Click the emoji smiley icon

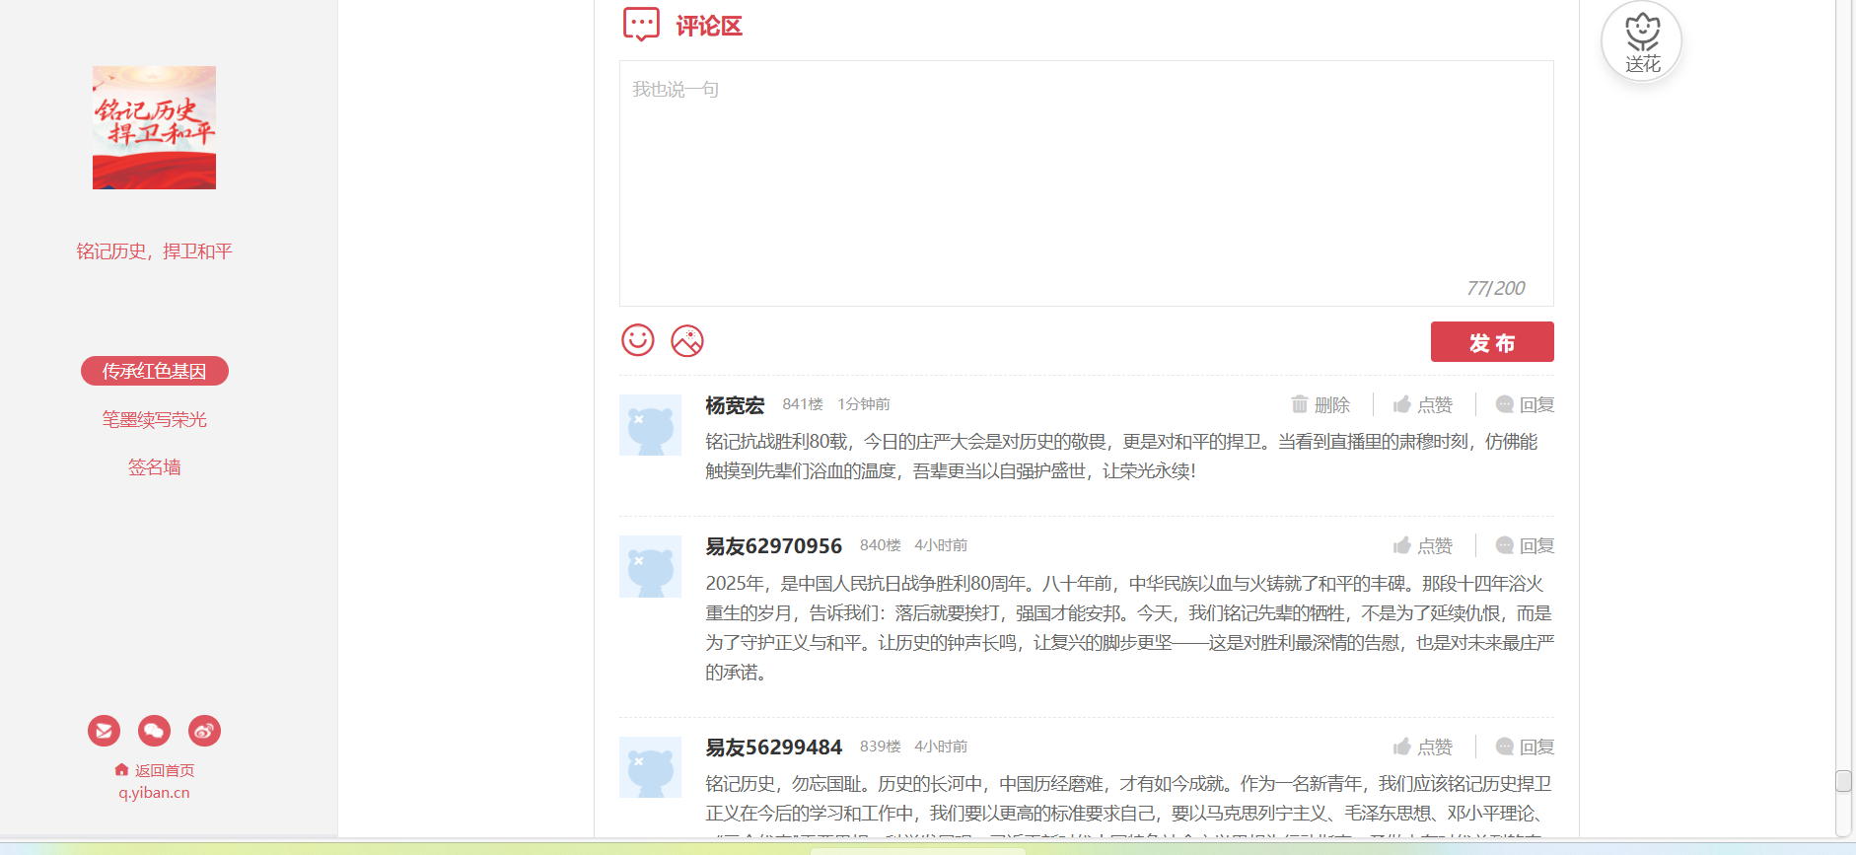point(638,340)
